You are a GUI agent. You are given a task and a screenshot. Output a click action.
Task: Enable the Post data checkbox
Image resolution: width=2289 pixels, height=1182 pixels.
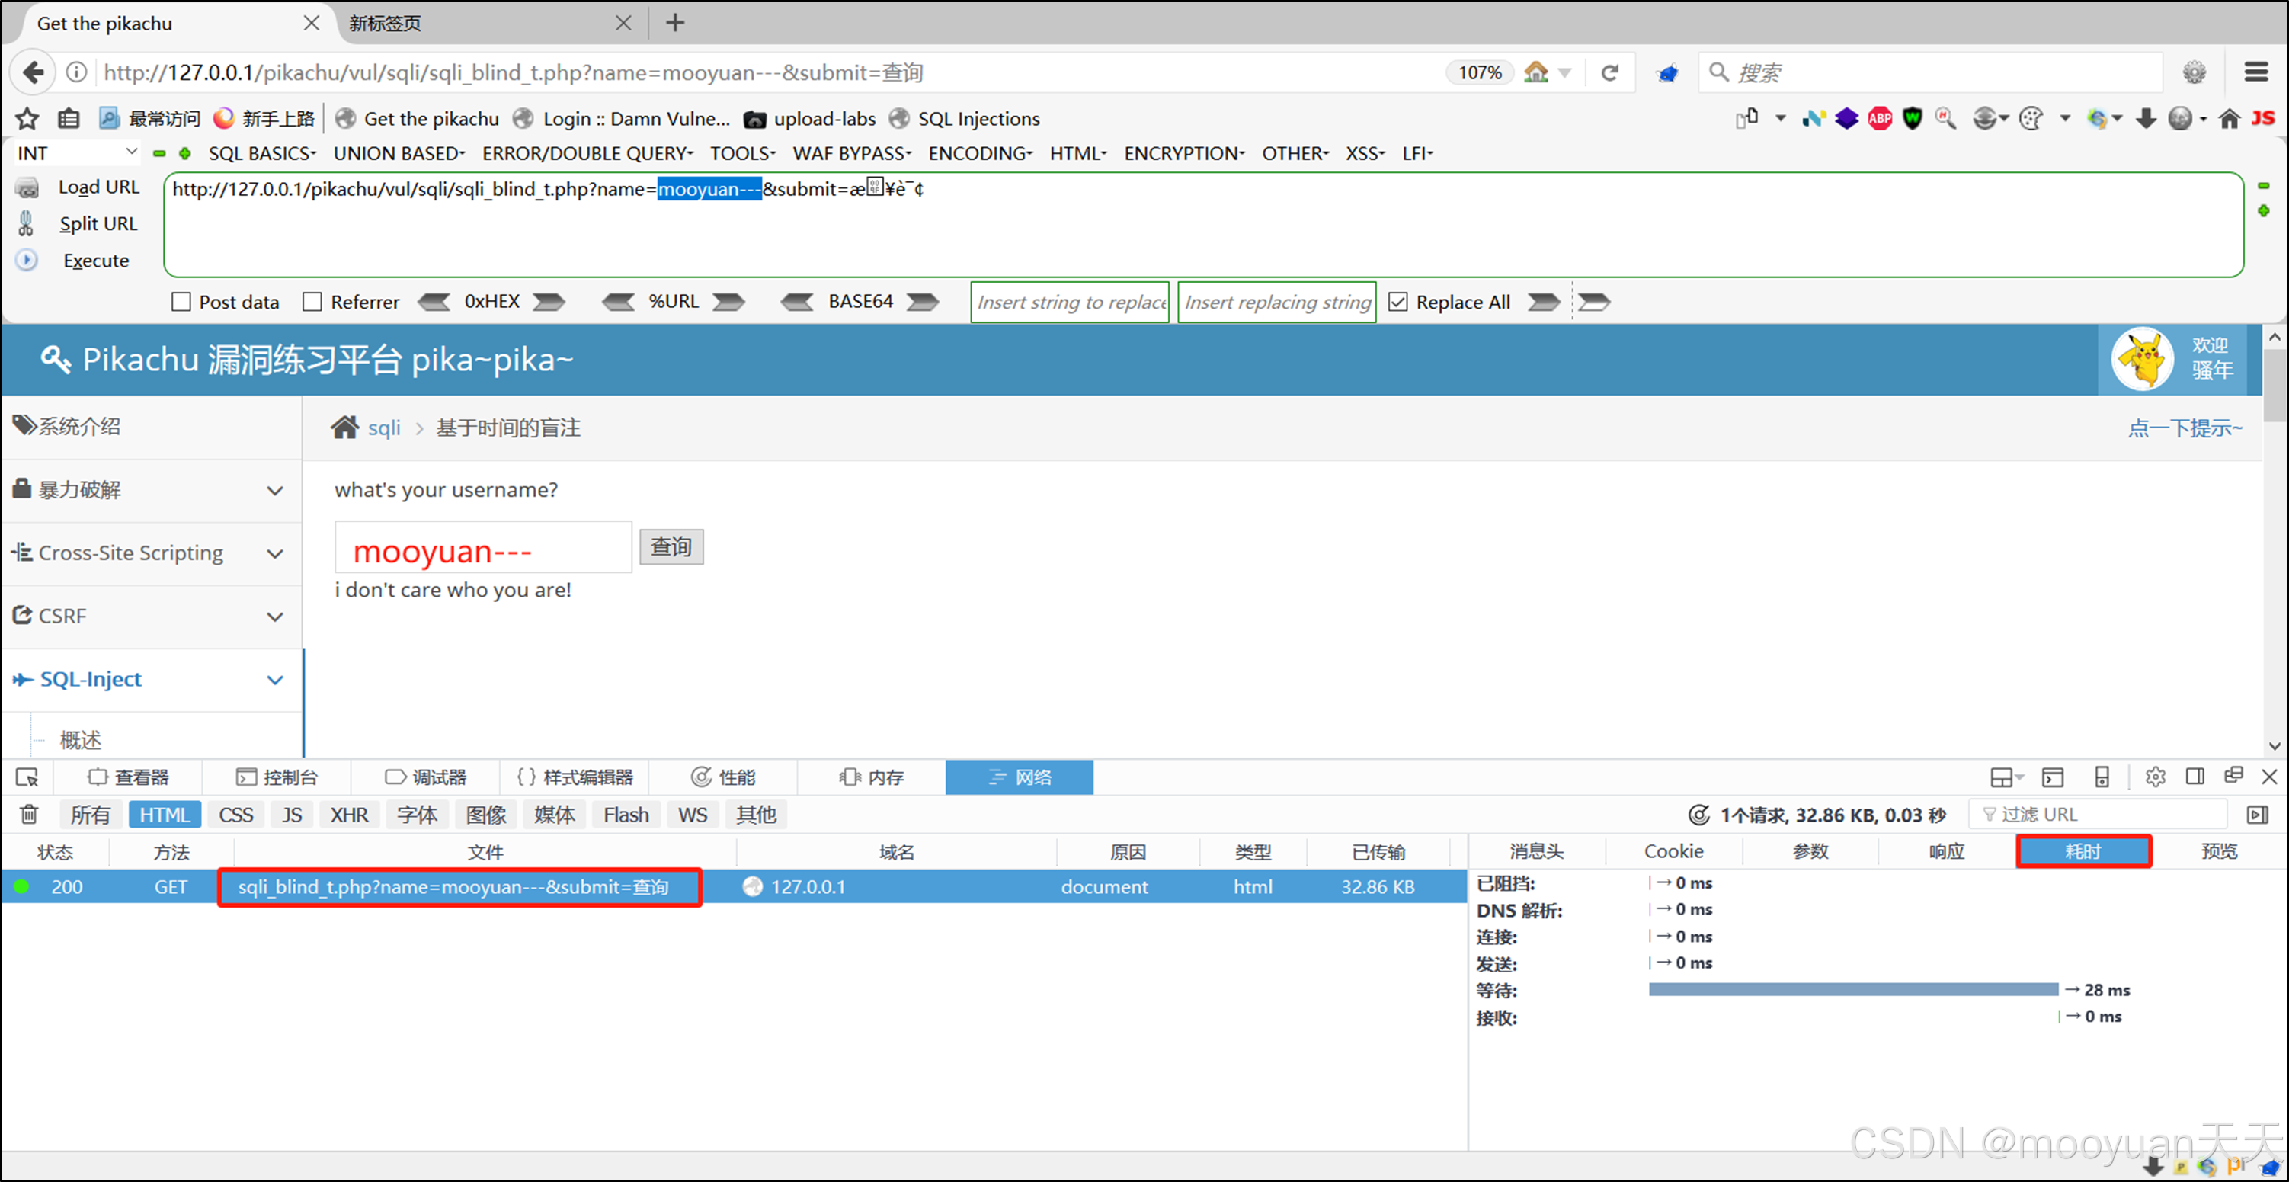(181, 302)
